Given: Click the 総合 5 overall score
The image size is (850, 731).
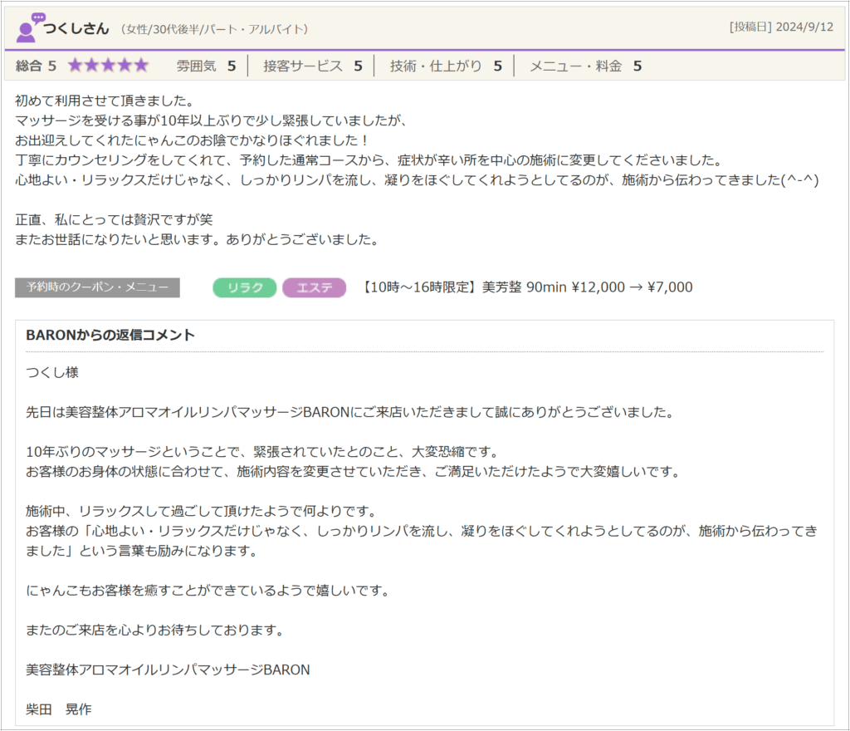Looking at the screenshot, I should tap(37, 66).
